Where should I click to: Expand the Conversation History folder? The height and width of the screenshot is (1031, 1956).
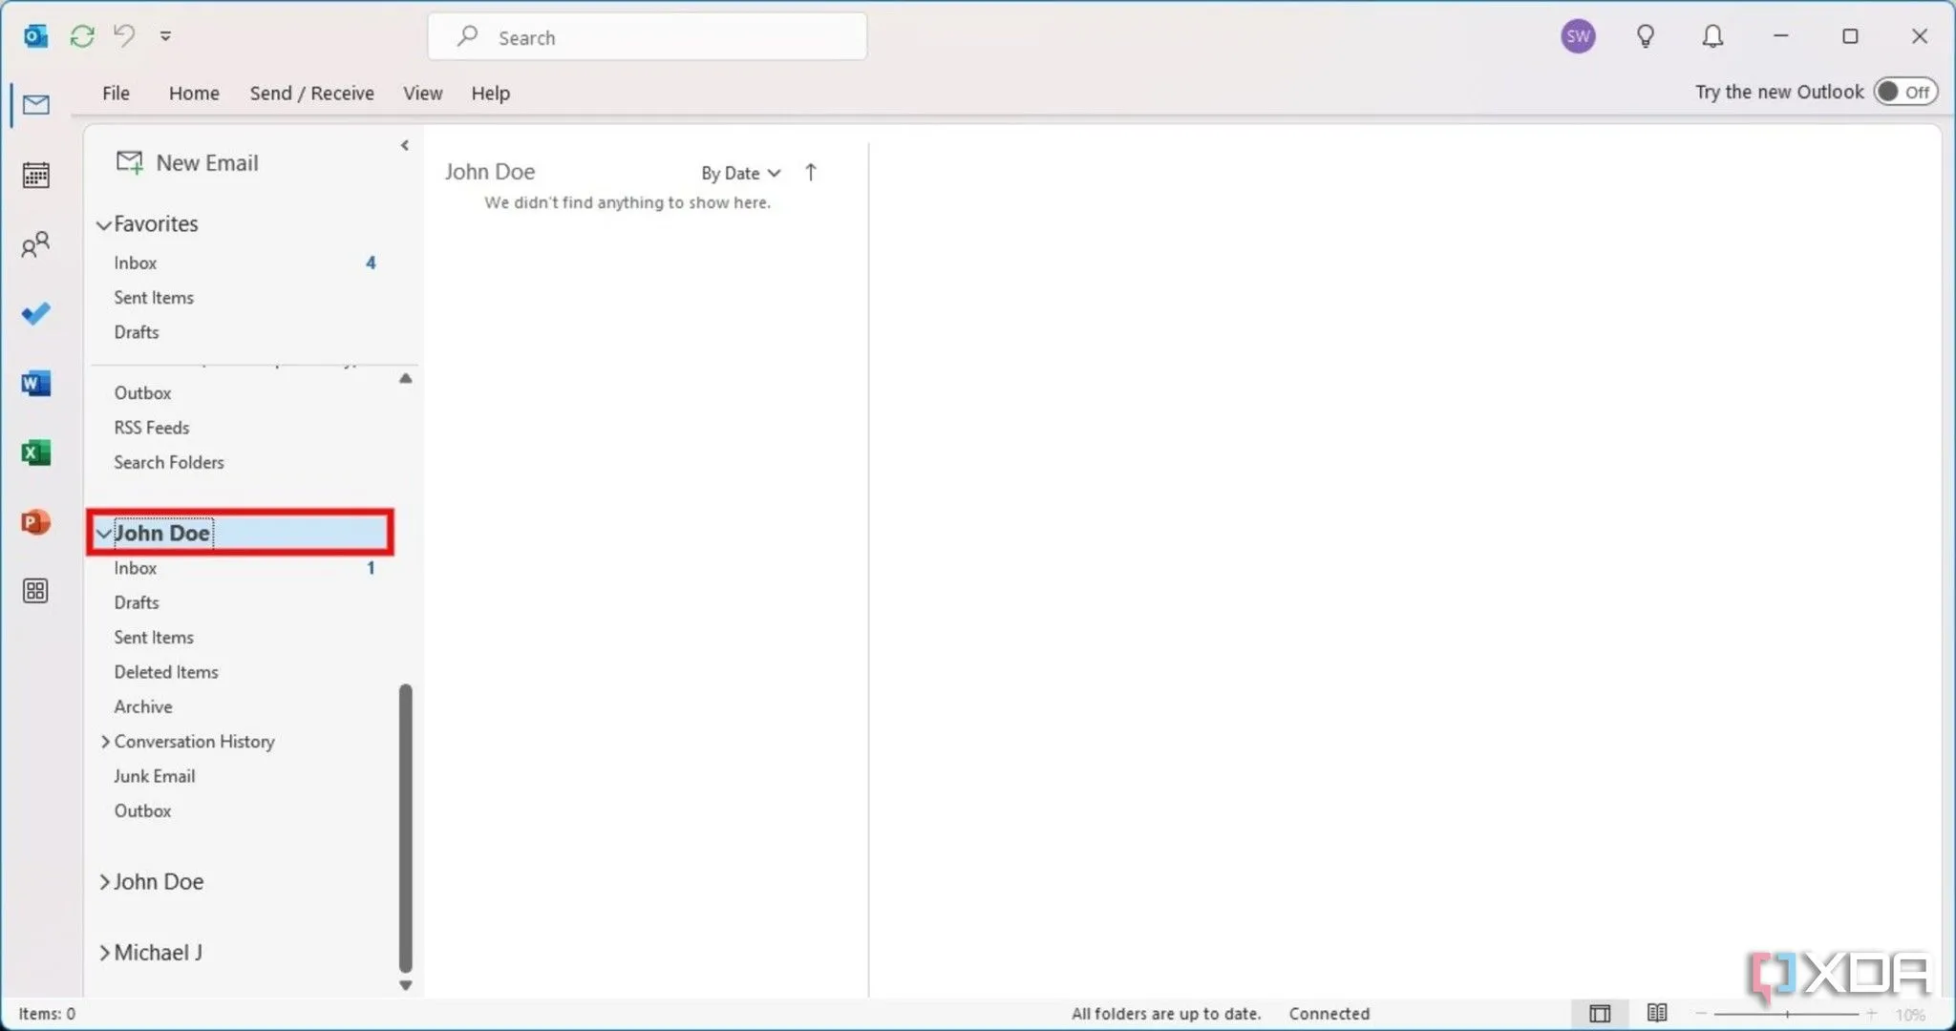(104, 742)
